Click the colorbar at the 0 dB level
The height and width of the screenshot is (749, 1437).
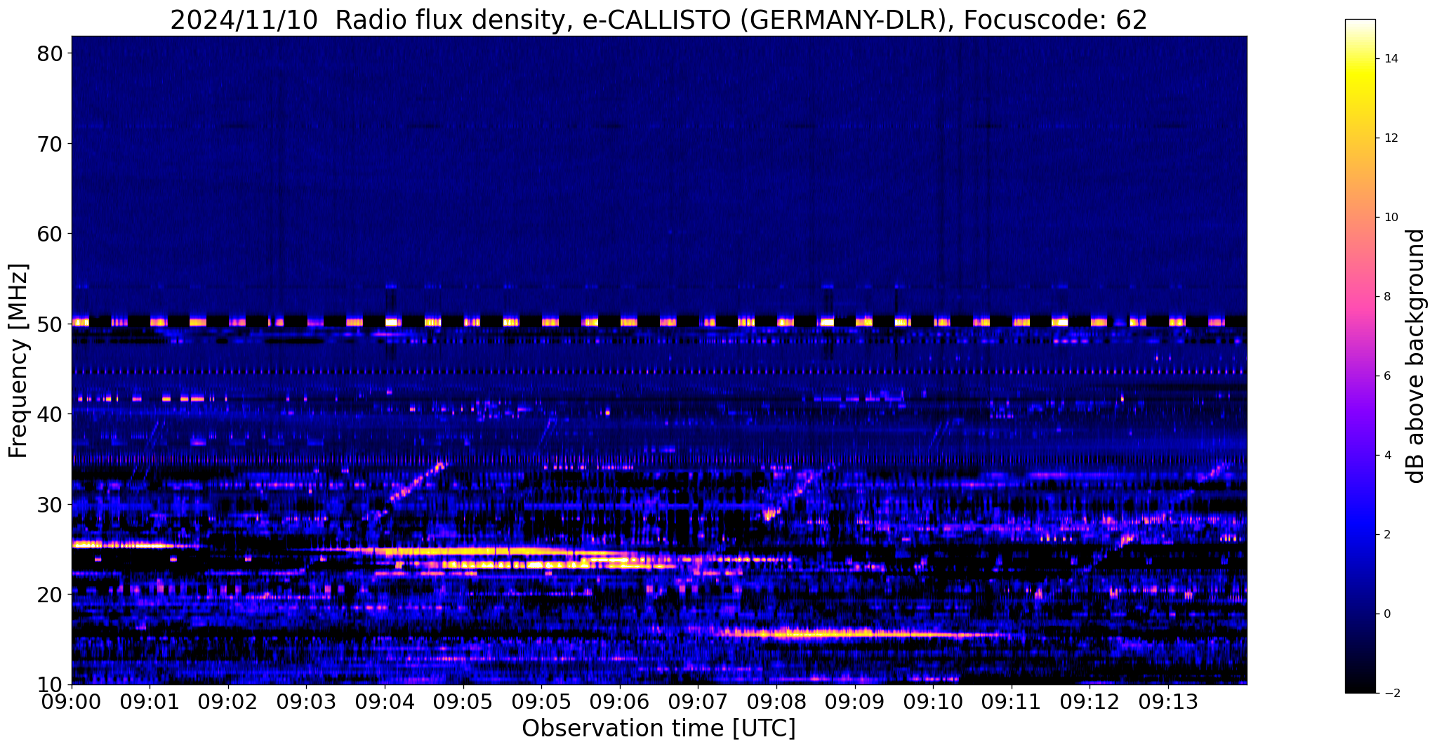point(1360,614)
